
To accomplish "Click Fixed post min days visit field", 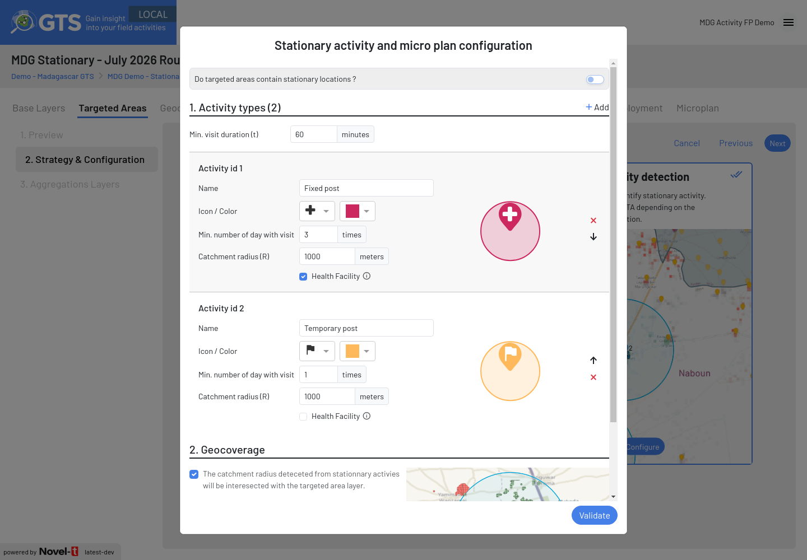I will (x=318, y=235).
